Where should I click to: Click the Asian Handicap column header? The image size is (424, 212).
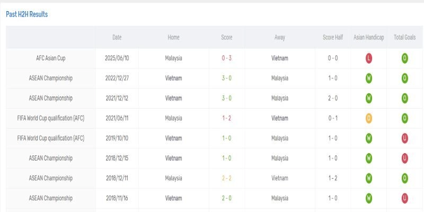click(x=369, y=38)
